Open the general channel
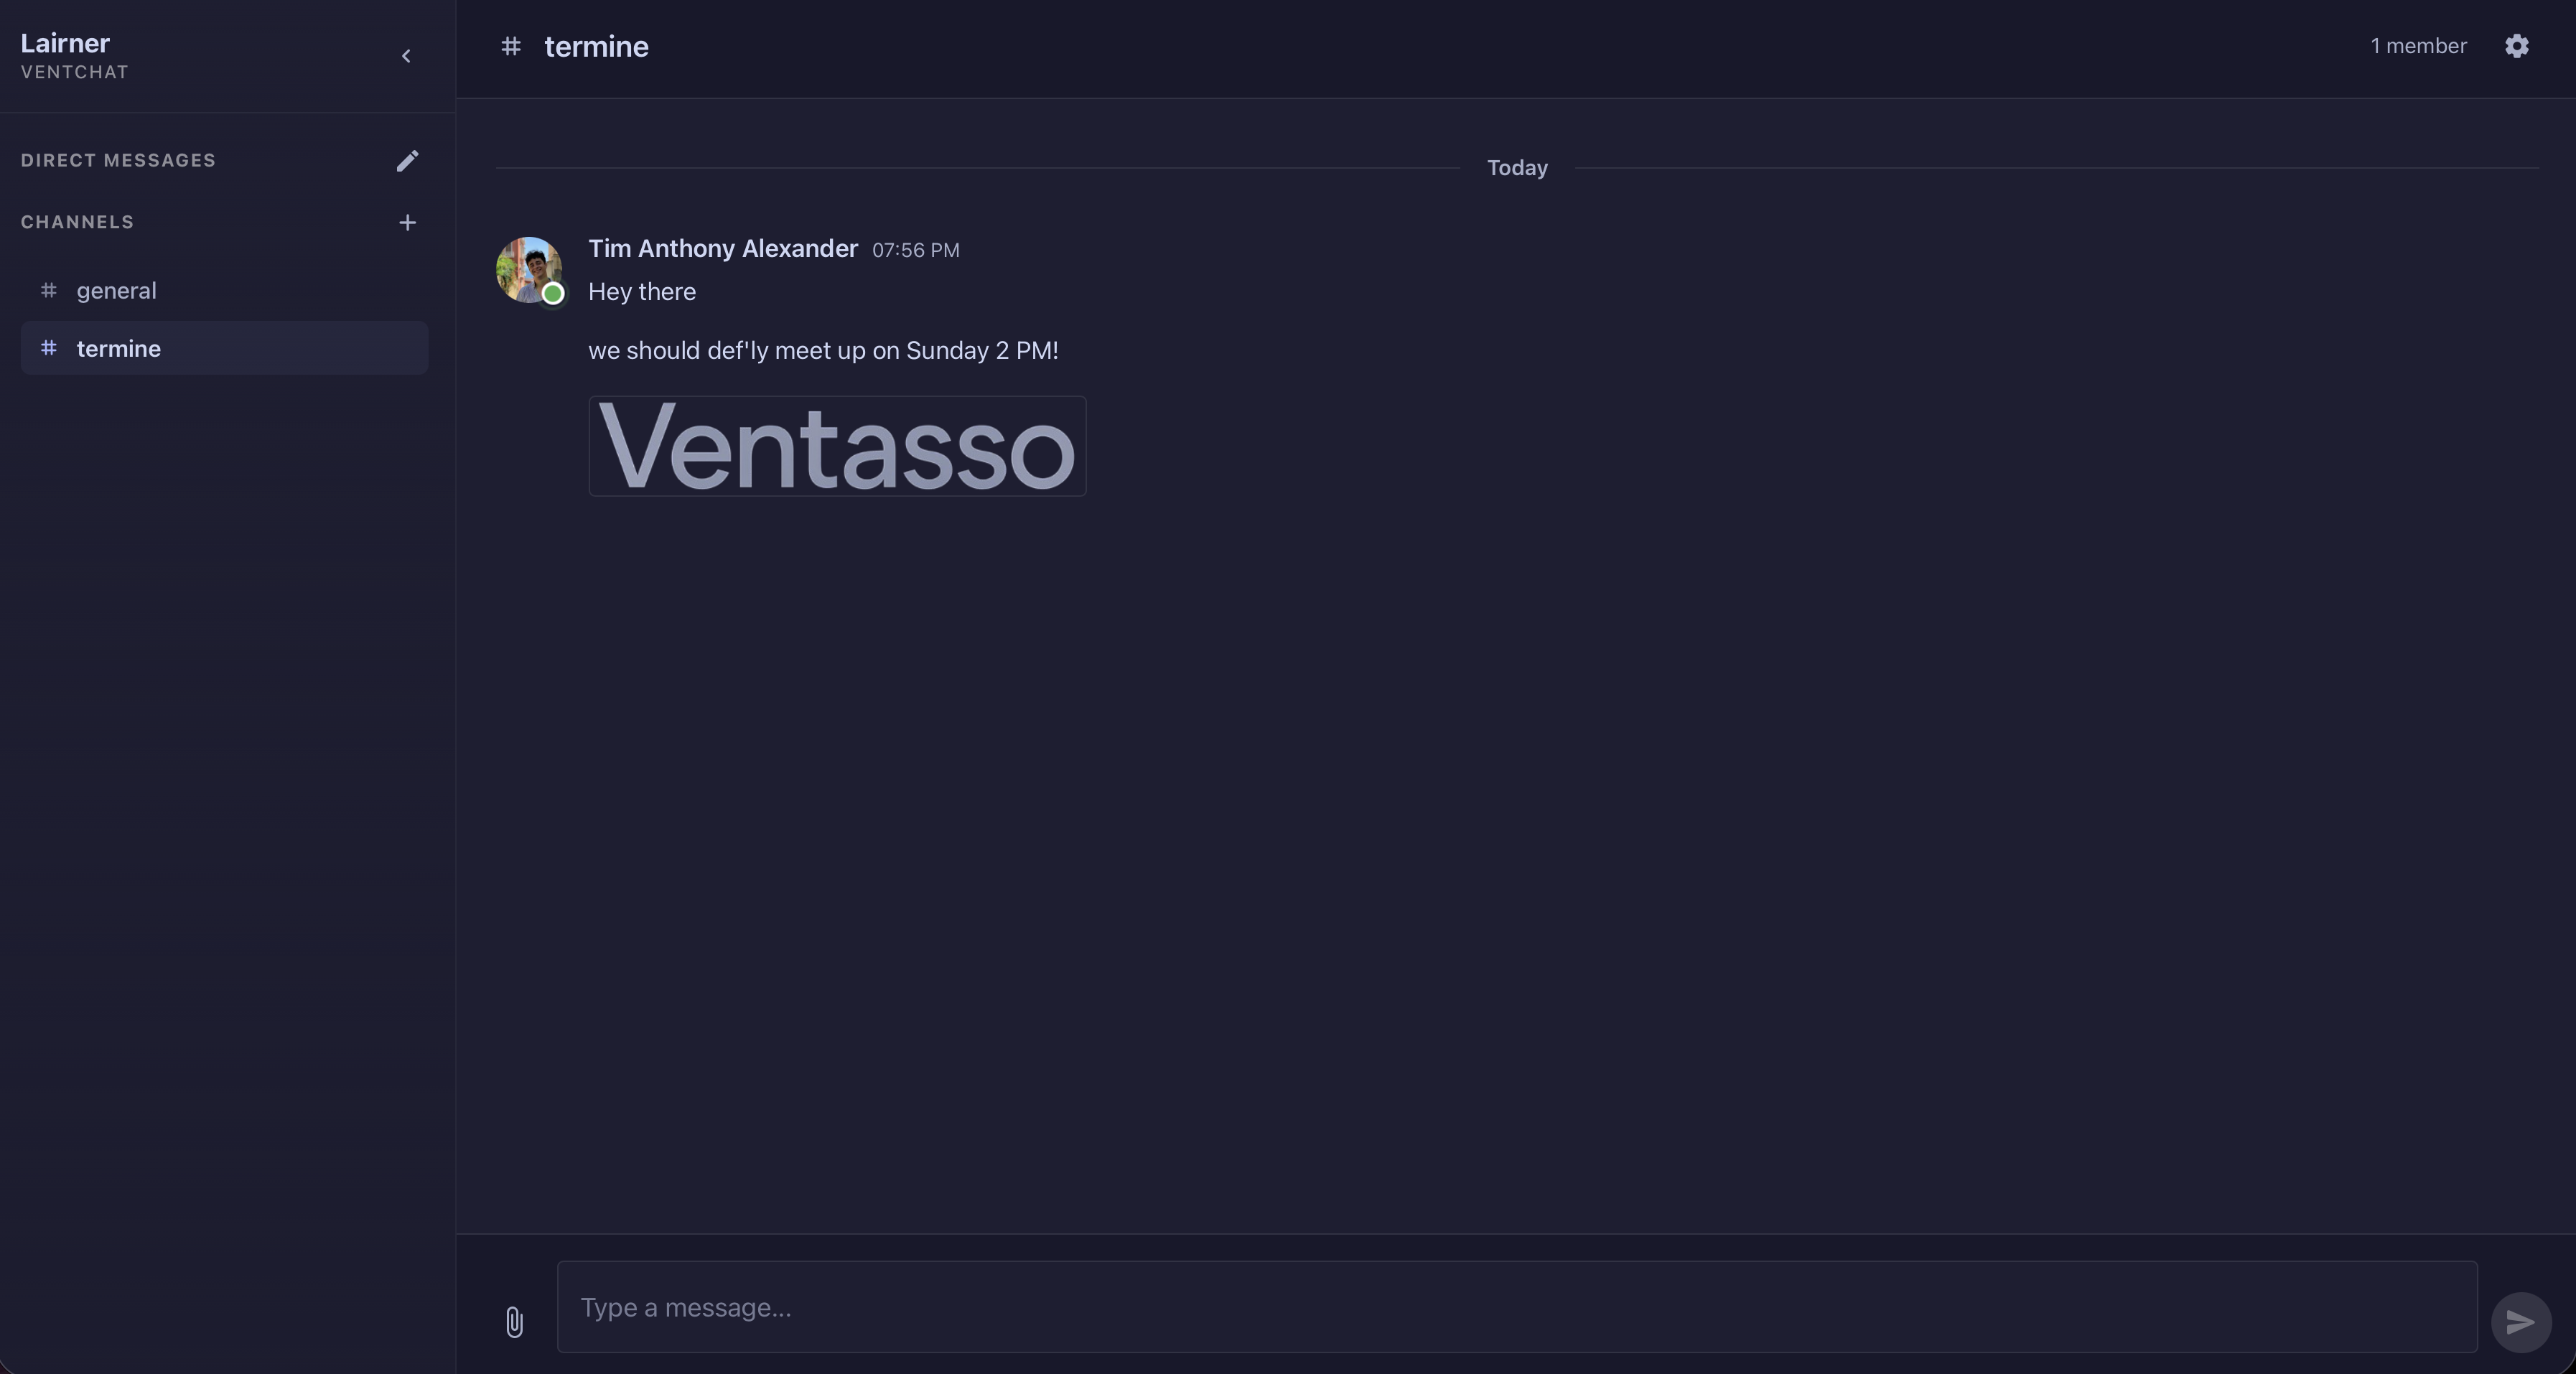Viewport: 2576px width, 1374px height. pyautogui.click(x=116, y=291)
